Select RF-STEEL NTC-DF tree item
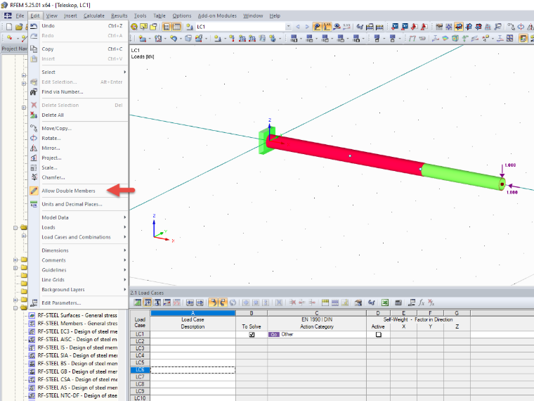534x401 pixels. 77,396
